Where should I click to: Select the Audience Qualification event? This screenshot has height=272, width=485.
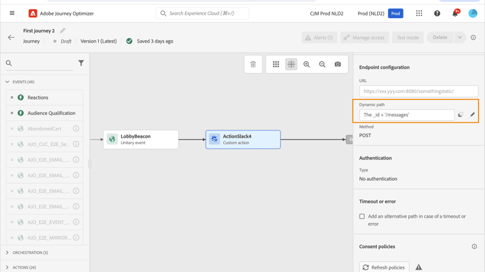point(51,113)
